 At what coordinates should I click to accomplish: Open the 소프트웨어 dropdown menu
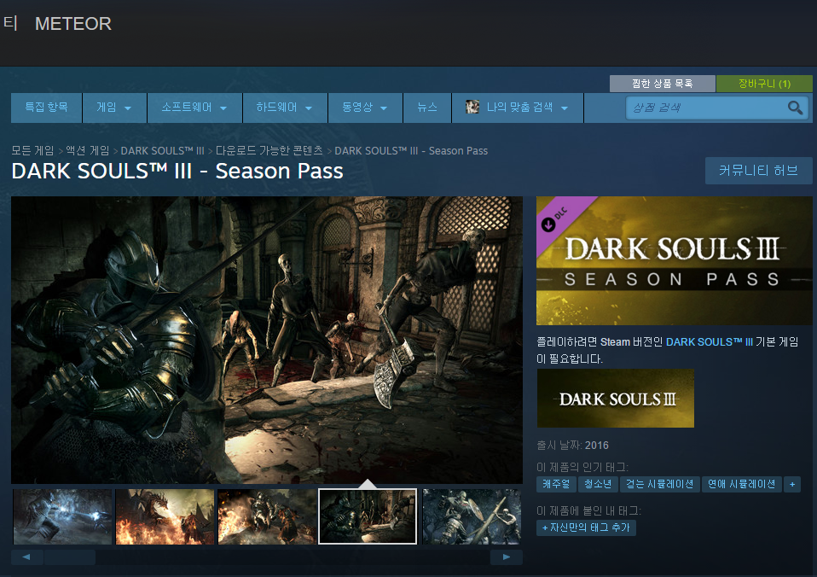(194, 108)
